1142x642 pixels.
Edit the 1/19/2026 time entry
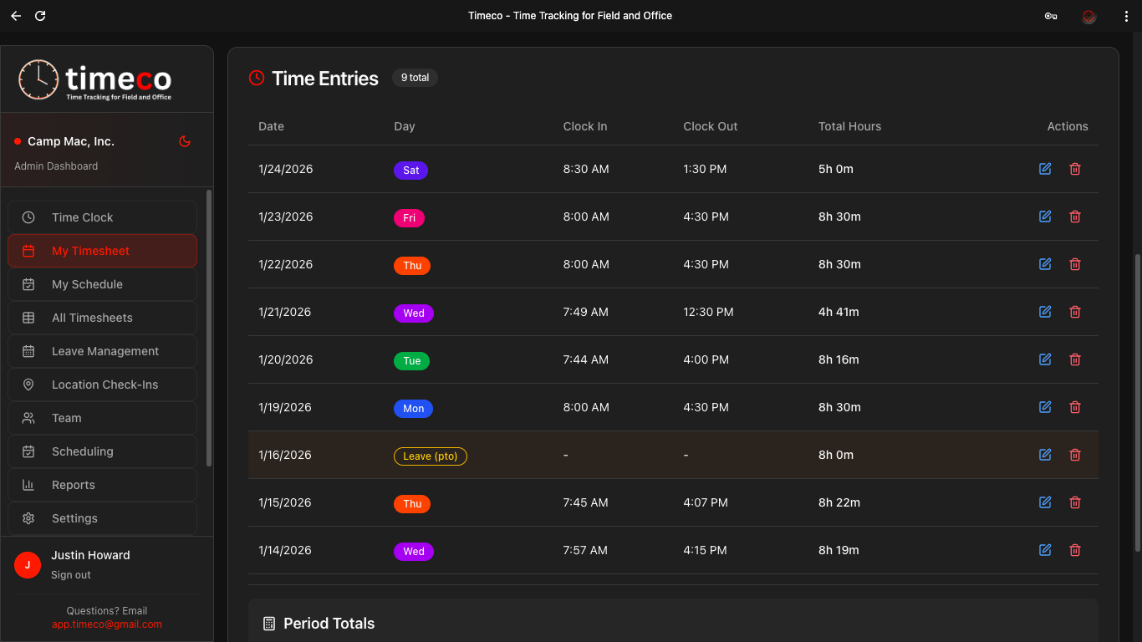(x=1045, y=407)
